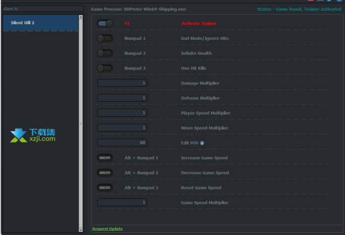The width and height of the screenshot is (345, 235).
Task: Click the Damage Multiplier input field
Action: point(122,83)
